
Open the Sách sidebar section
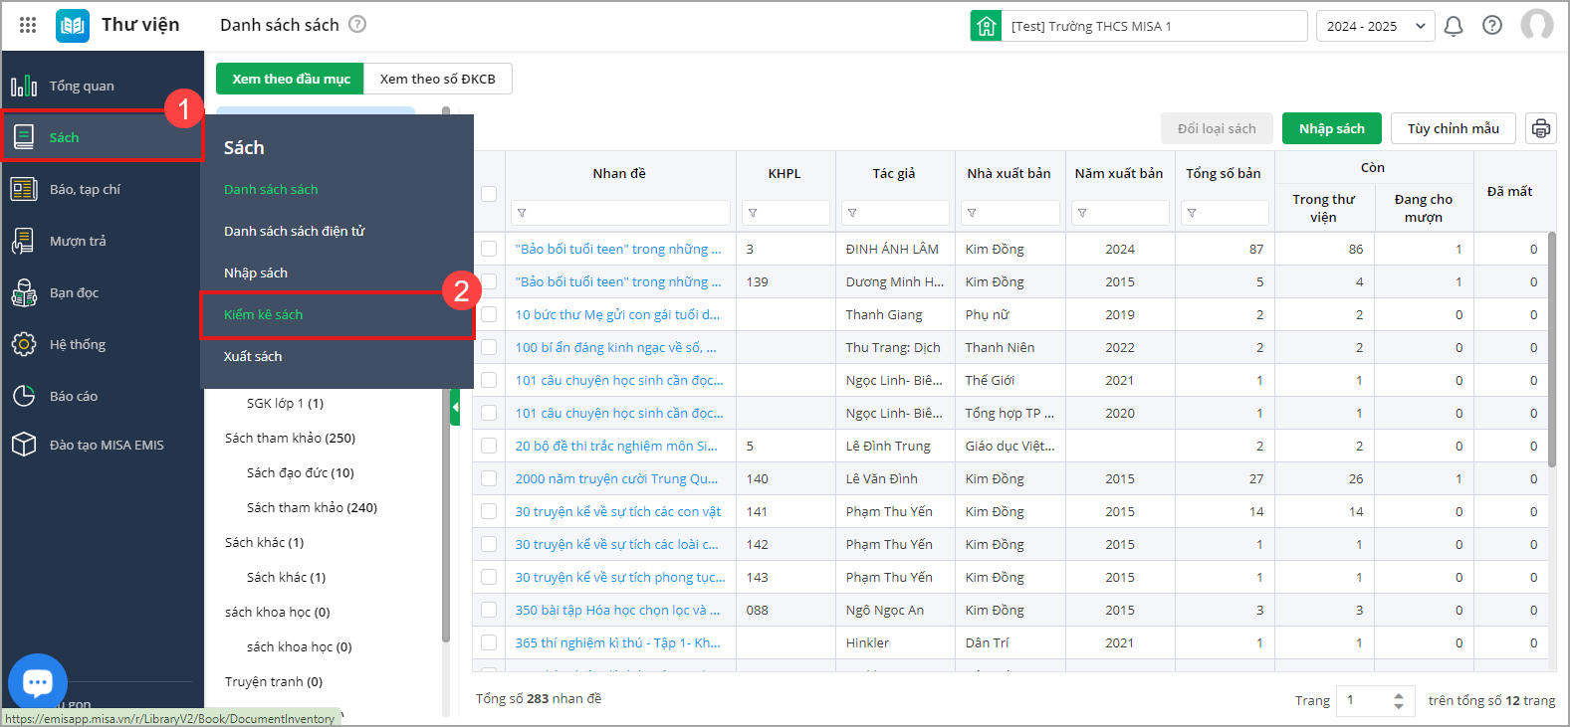103,137
